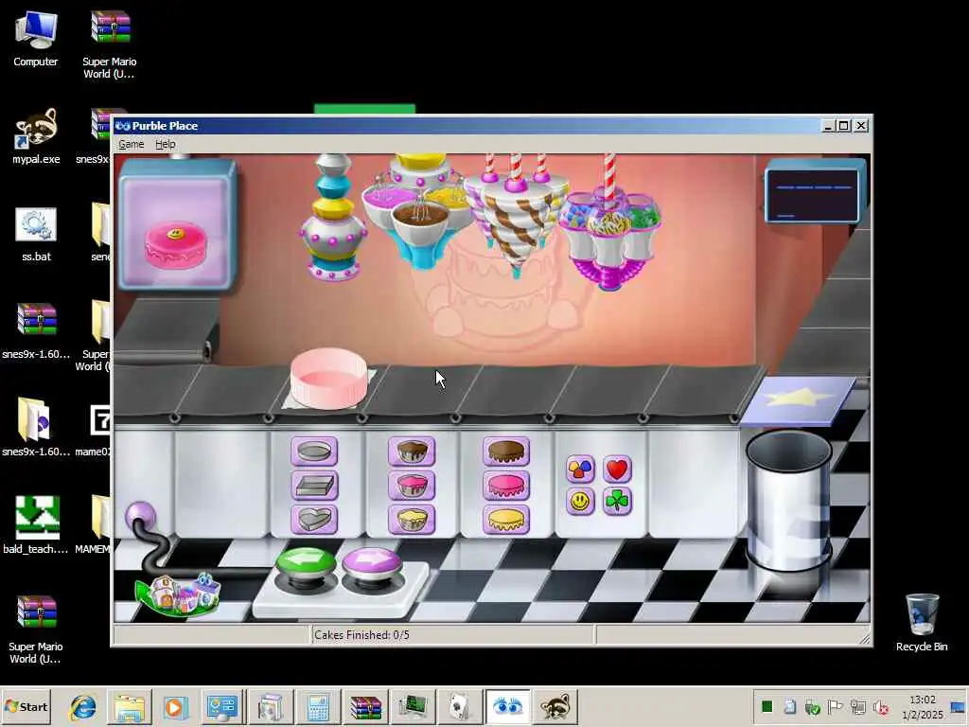Select Recycle Bin on desktop
This screenshot has height=727, width=969.
click(922, 622)
